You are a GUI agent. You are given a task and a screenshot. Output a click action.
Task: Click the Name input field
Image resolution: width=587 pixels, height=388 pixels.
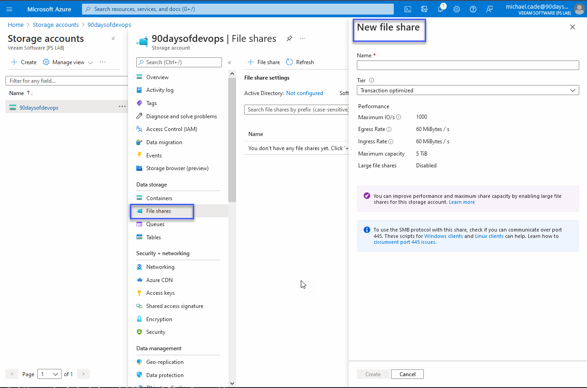click(468, 65)
